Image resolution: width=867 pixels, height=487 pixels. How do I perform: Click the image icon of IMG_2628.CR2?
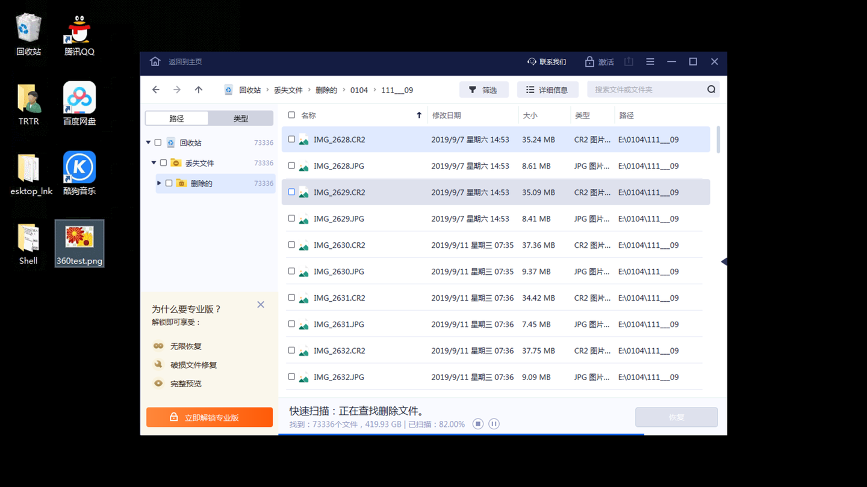[304, 140]
